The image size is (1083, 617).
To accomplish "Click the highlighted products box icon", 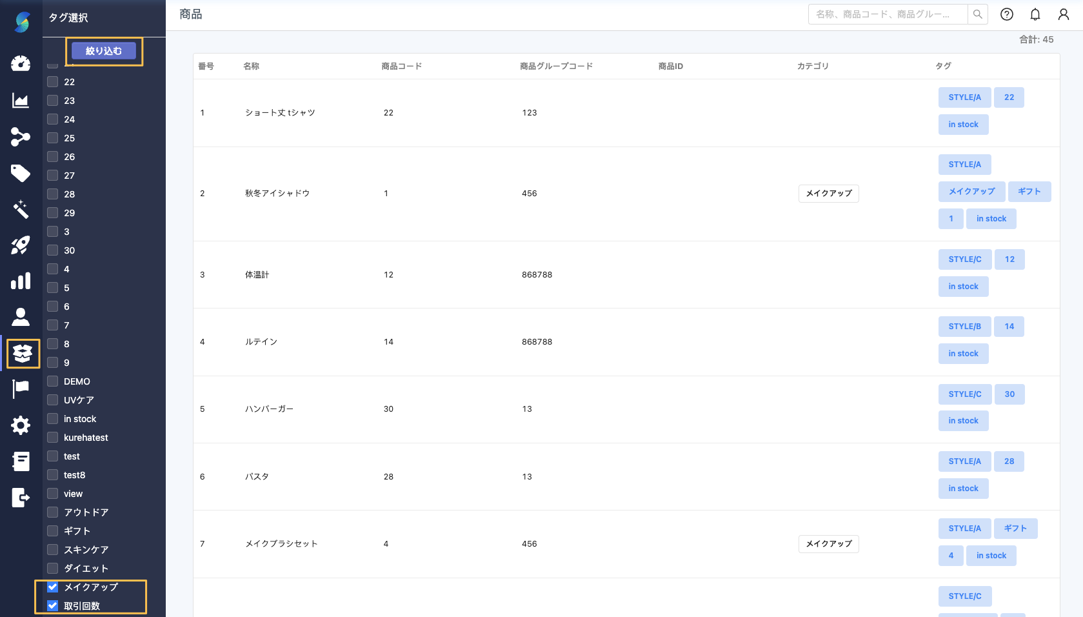I will [23, 353].
